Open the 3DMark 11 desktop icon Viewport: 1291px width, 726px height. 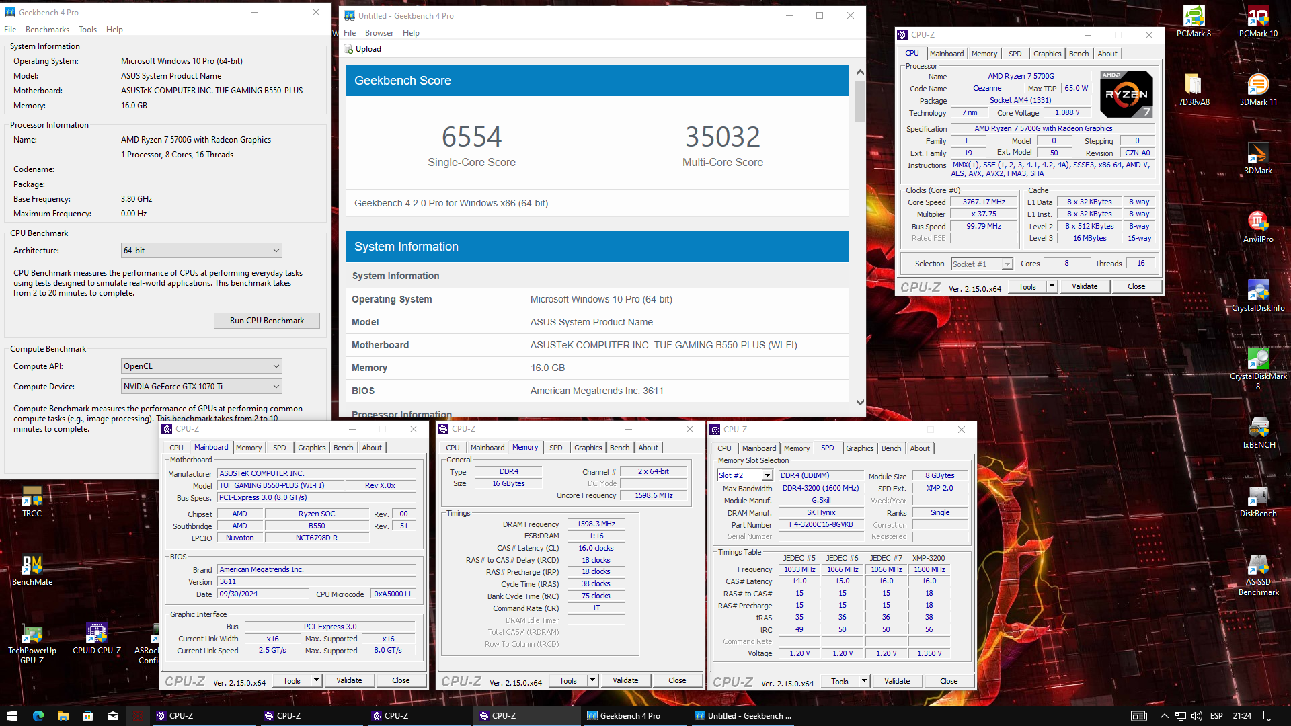1258,89
